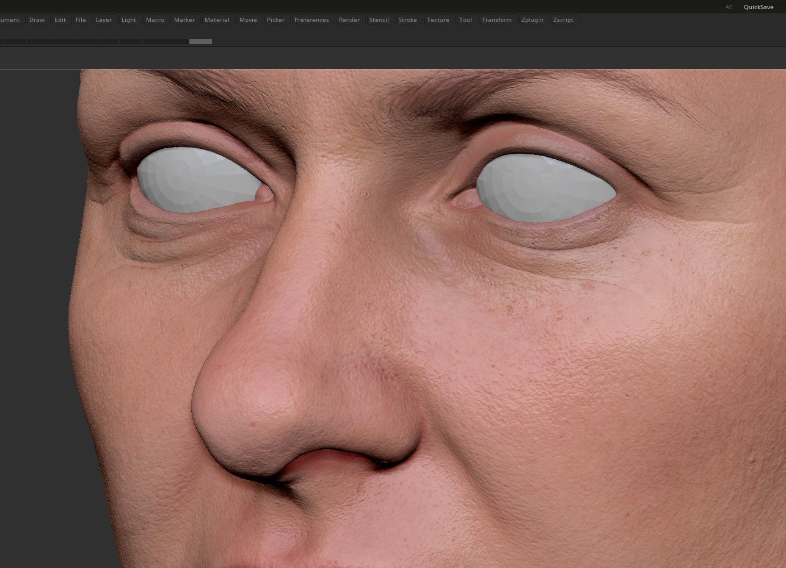Open the Draw menu
This screenshot has height=568, width=786.
pos(37,20)
